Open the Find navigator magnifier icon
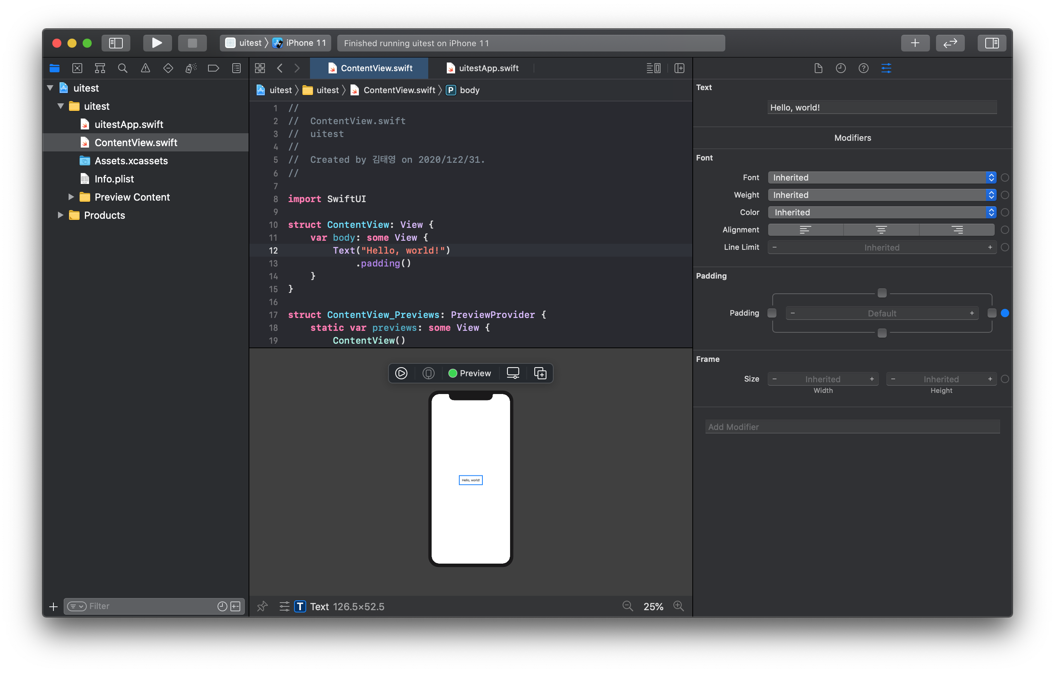This screenshot has width=1055, height=673. pos(123,68)
